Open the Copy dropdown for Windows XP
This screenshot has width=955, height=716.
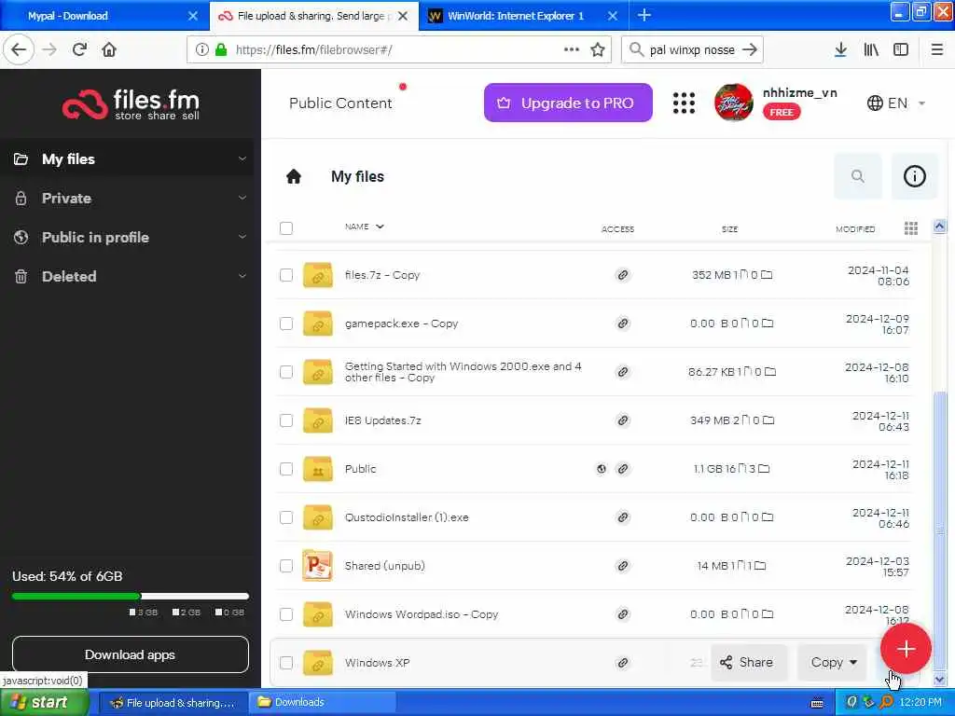pyautogui.click(x=833, y=663)
